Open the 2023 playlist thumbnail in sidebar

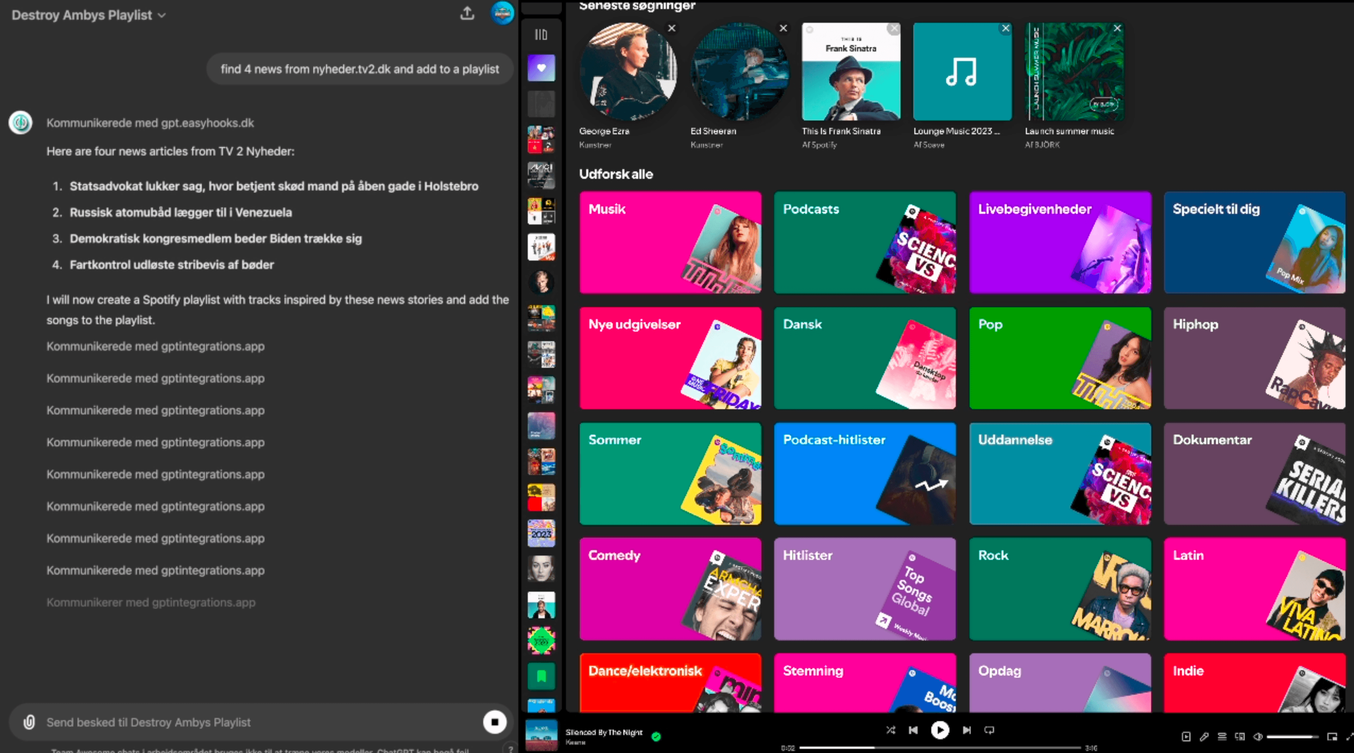pos(541,533)
